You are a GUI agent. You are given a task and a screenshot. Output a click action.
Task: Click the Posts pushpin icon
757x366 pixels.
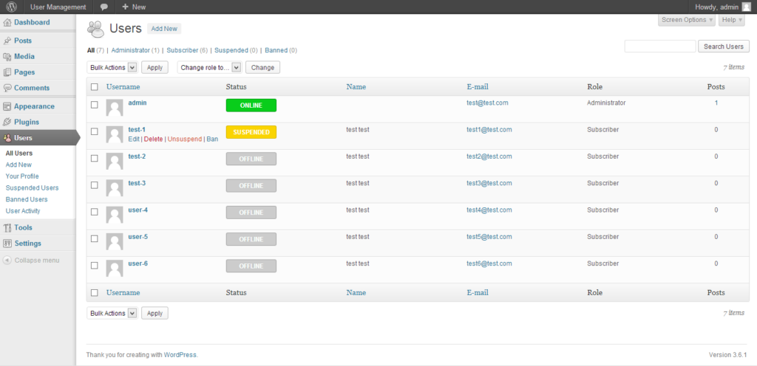(7, 41)
